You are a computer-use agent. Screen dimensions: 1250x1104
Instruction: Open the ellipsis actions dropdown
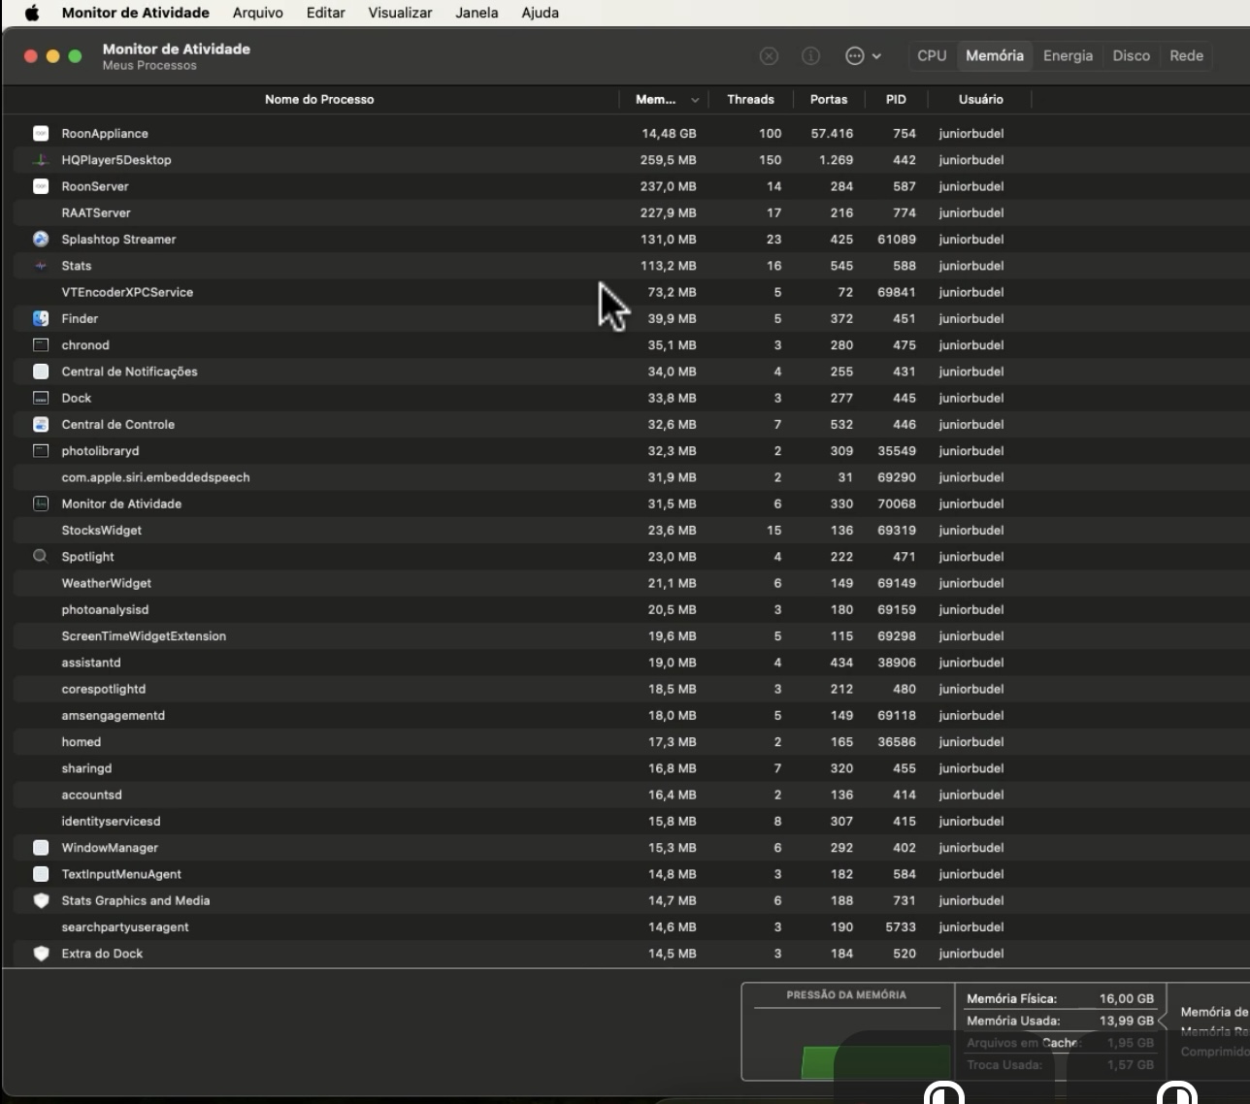coord(863,56)
